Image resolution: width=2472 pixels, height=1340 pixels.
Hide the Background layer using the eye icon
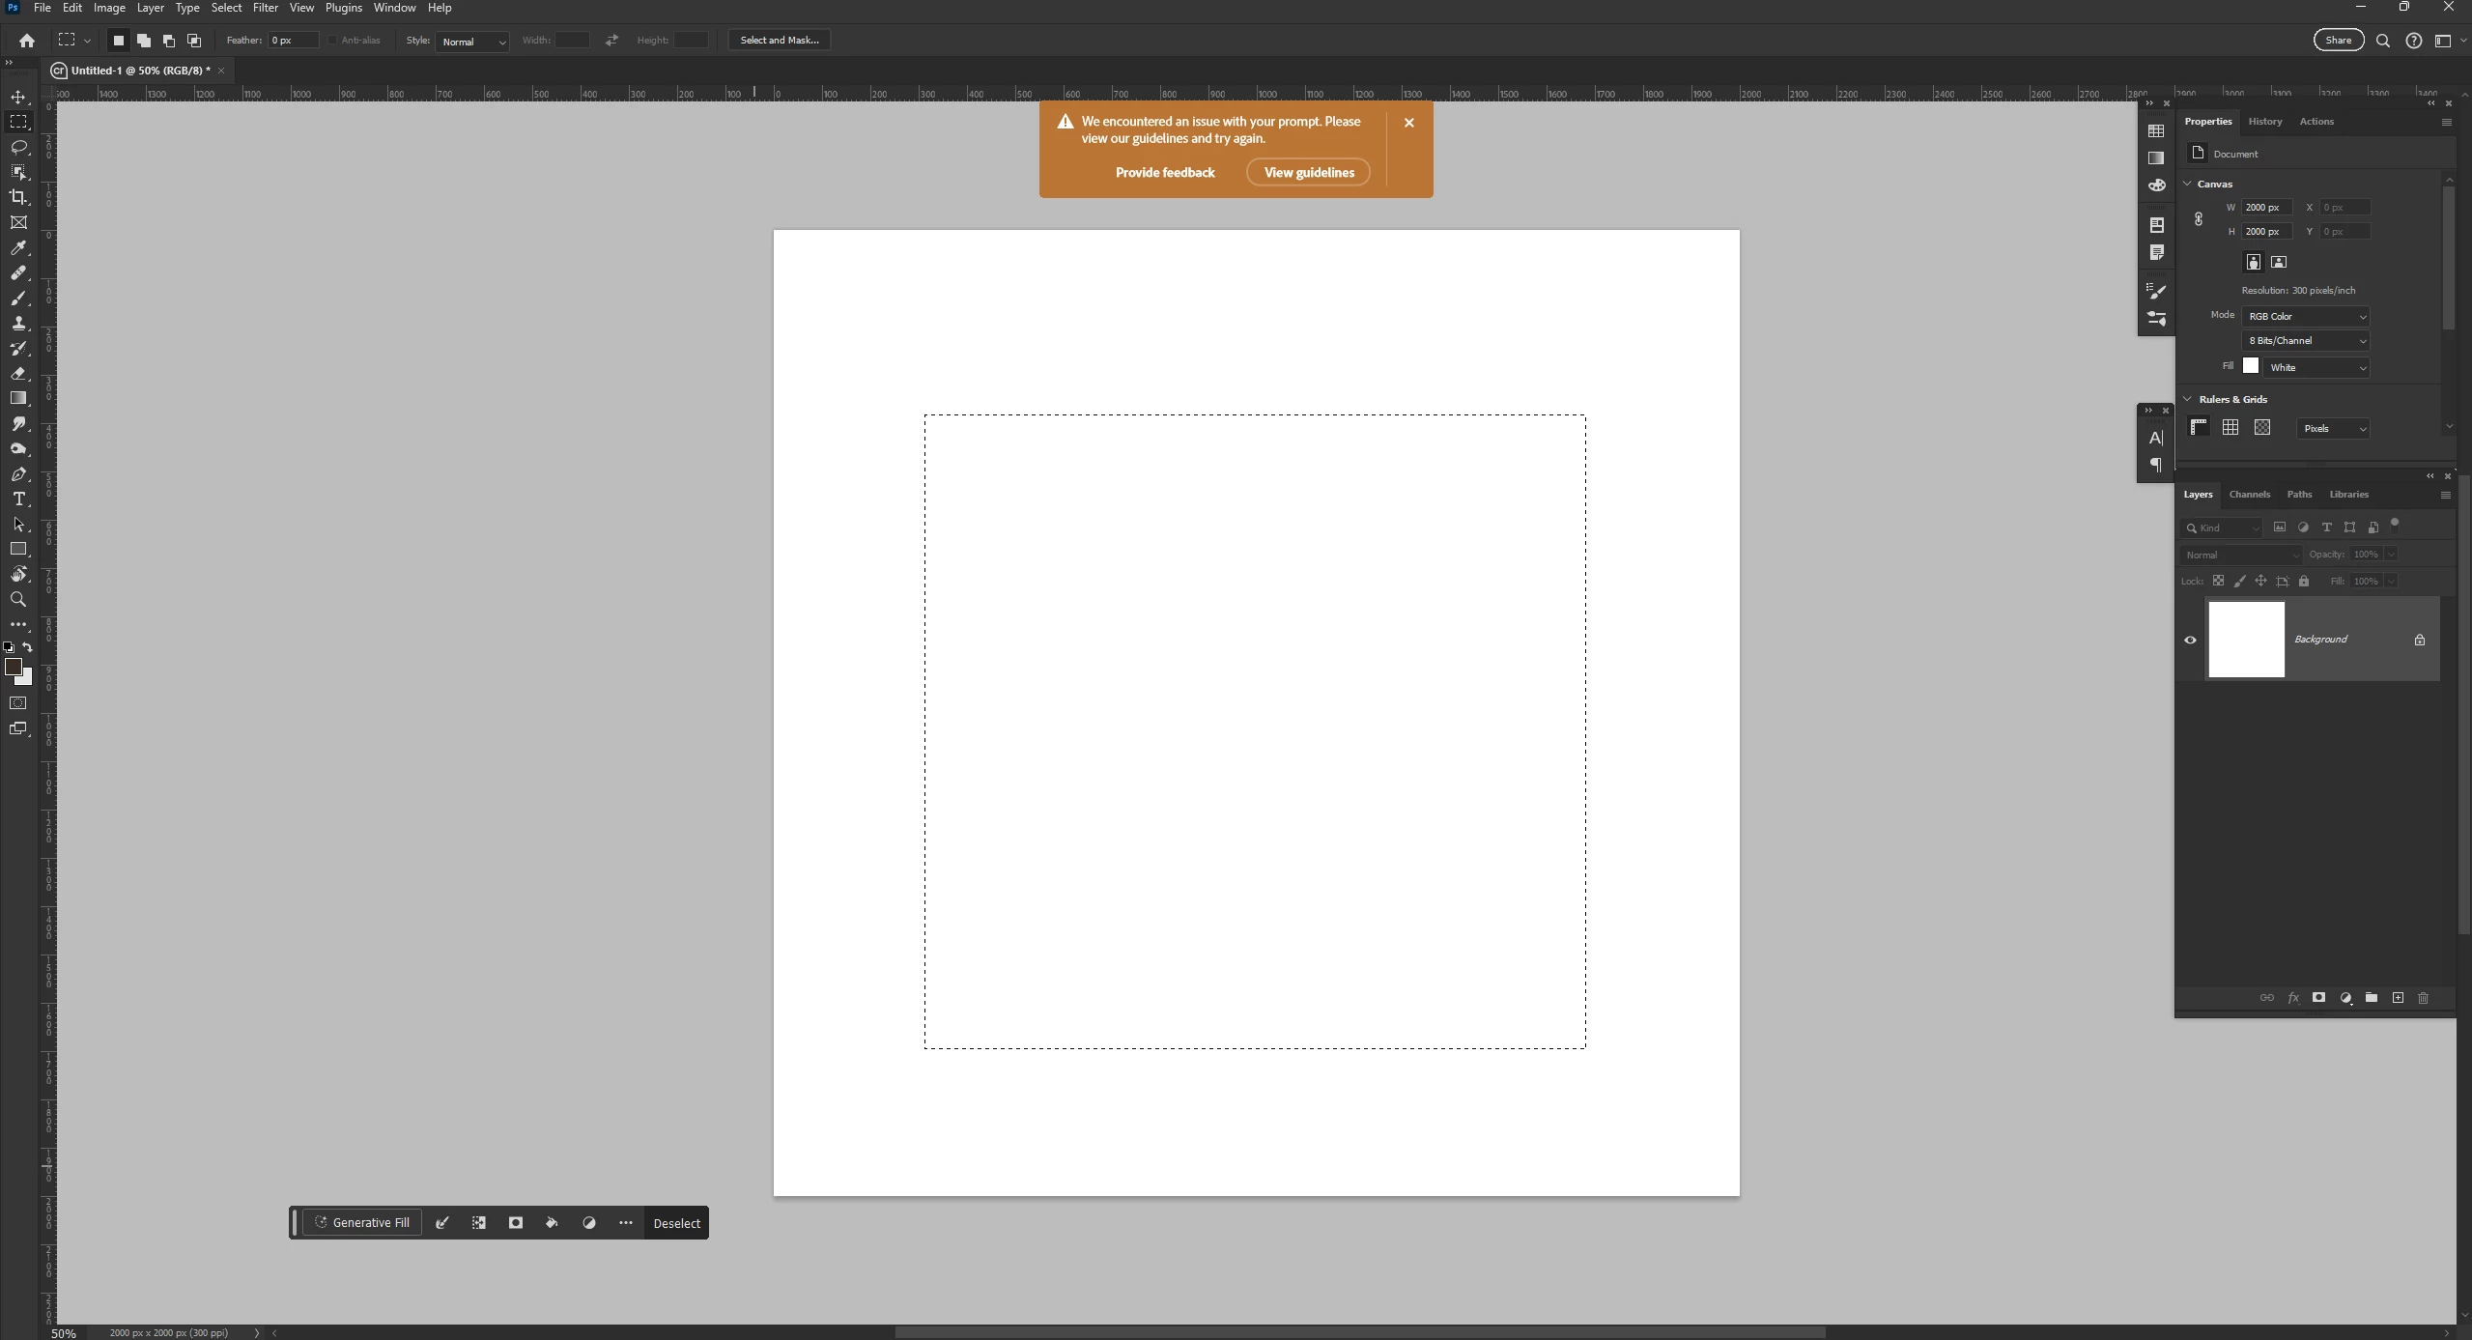(x=2190, y=640)
